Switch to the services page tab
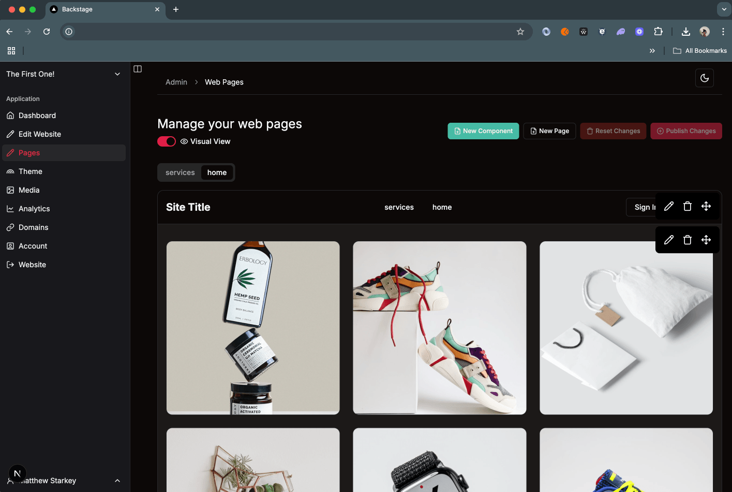The height and width of the screenshot is (492, 732). tap(180, 172)
